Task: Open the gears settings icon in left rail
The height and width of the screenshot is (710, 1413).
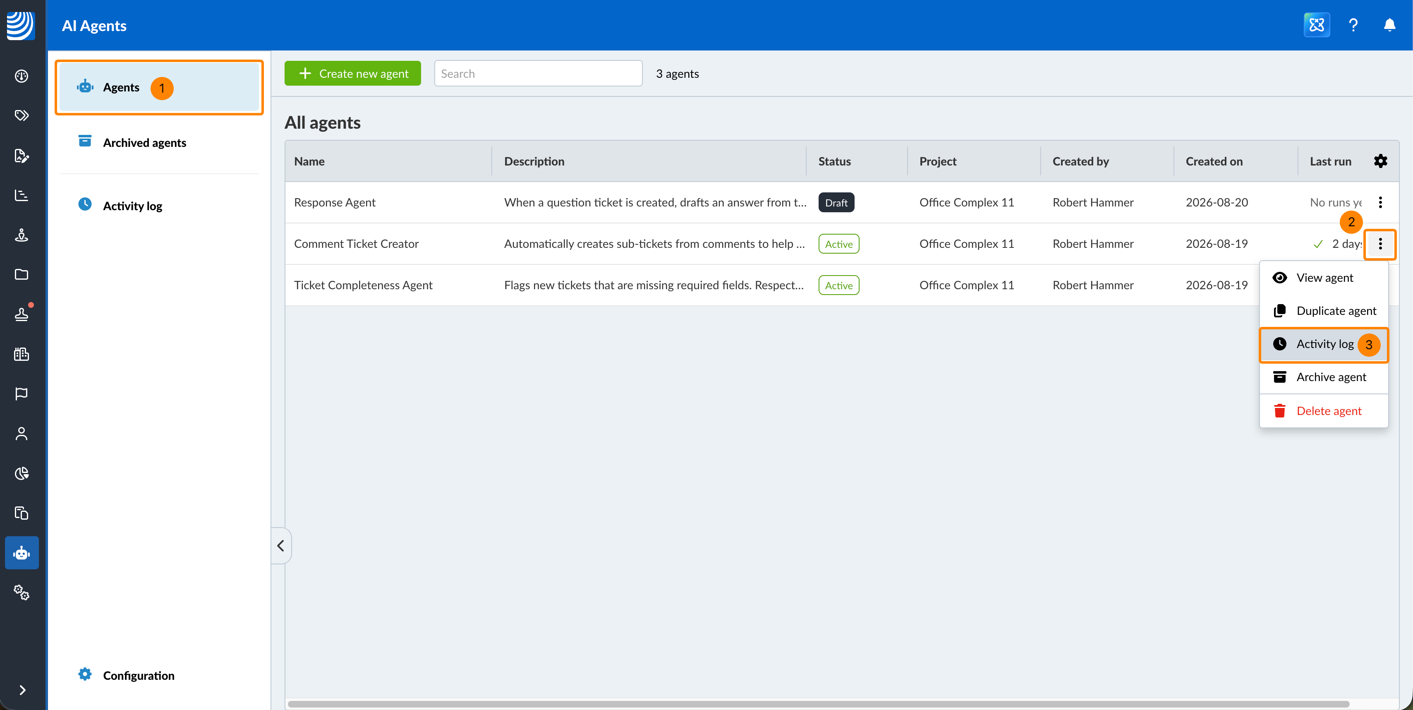Action: click(22, 592)
